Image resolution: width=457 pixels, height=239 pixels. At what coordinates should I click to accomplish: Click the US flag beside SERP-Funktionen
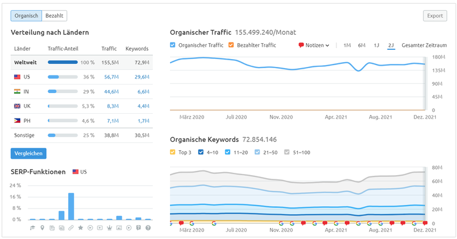[76, 172]
